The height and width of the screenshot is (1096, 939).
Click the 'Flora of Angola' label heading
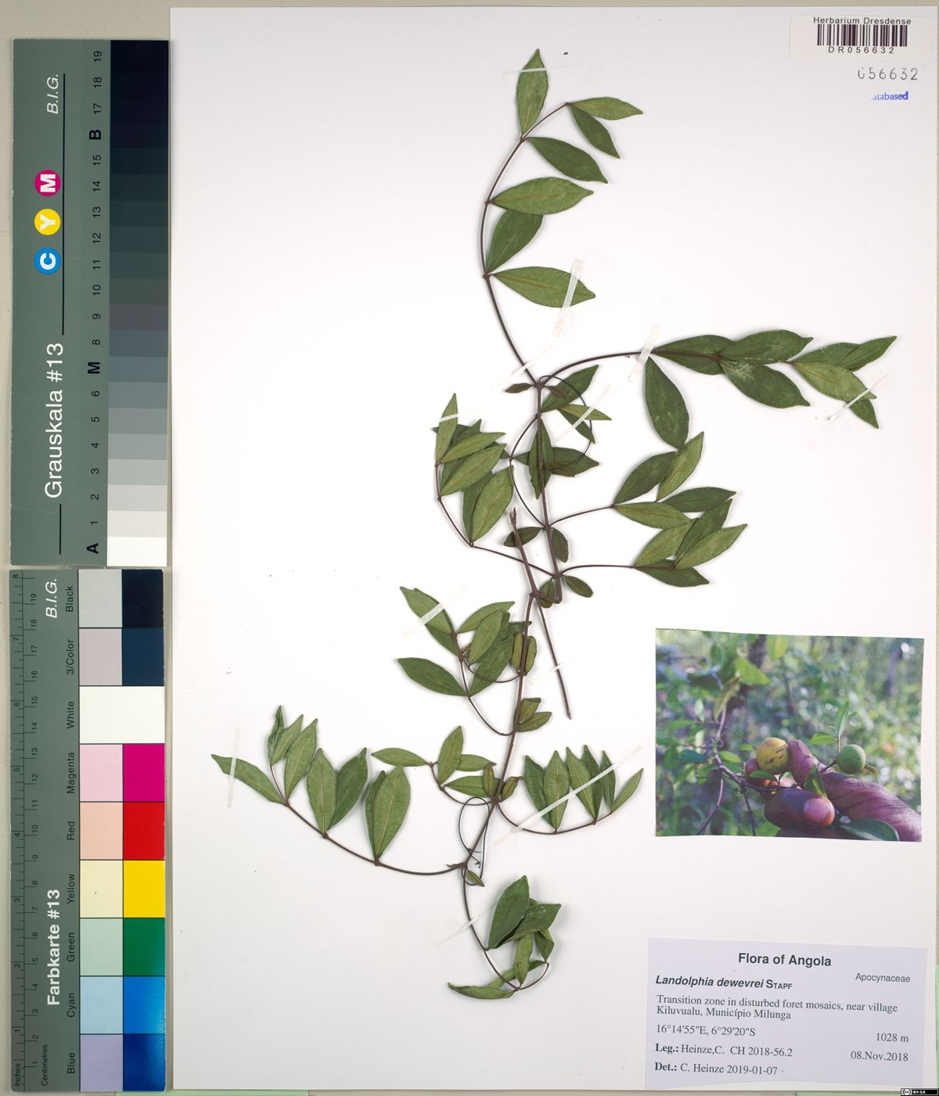tap(784, 960)
